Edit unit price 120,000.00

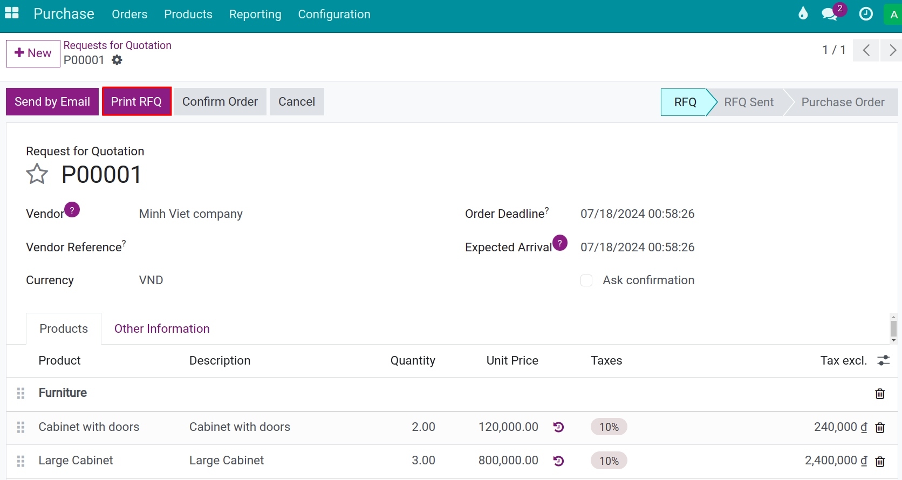(x=508, y=427)
